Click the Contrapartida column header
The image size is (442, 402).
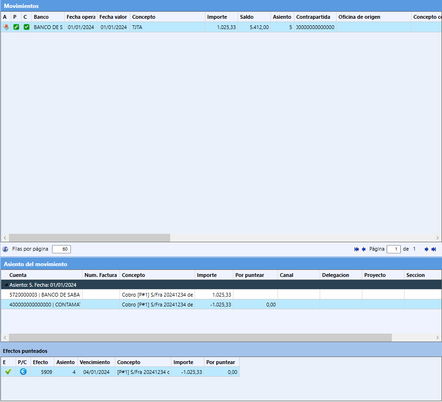coord(315,17)
